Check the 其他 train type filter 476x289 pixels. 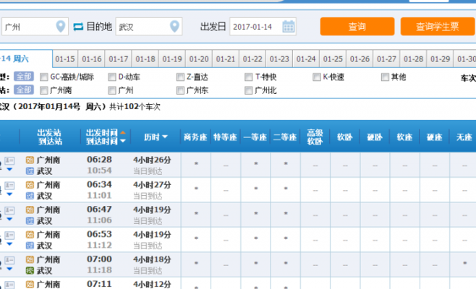pyautogui.click(x=385, y=77)
